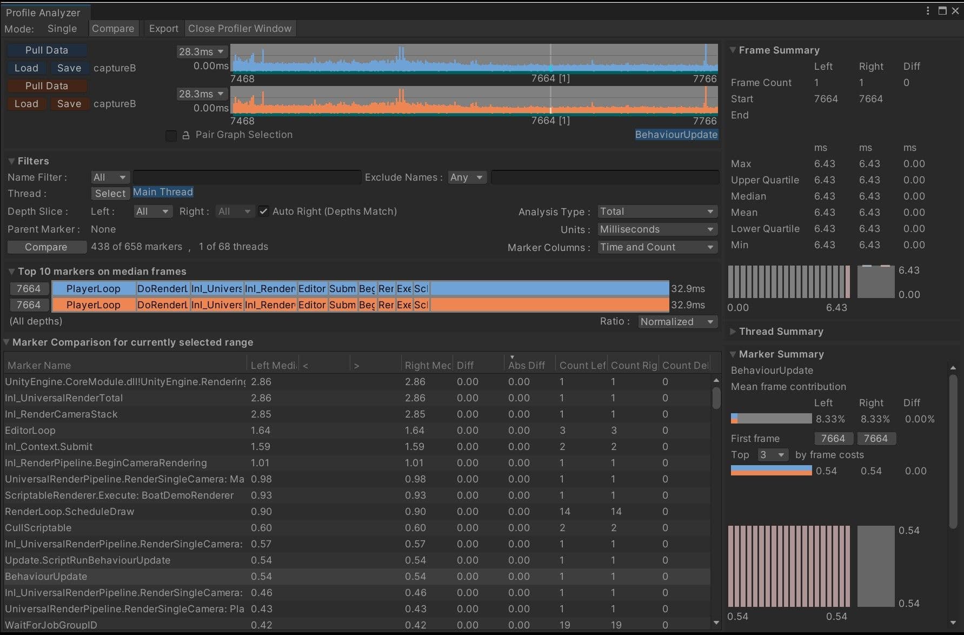Open the Analysis Type Total dropdown
Viewport: 964px width, 635px height.
657,211
